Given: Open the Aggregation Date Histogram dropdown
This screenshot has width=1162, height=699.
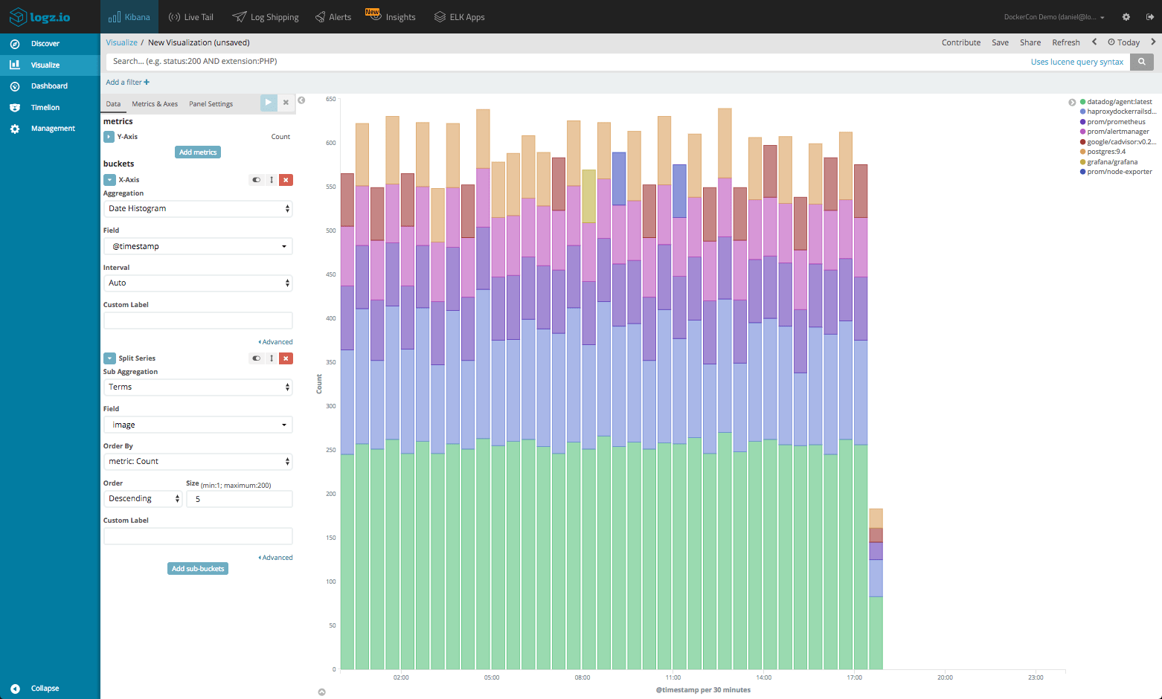Looking at the screenshot, I should (198, 209).
